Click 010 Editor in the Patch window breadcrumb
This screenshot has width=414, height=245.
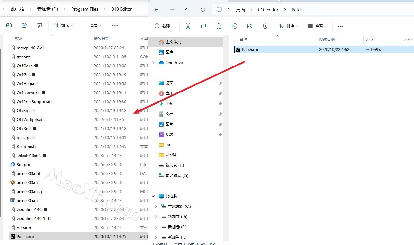[x=268, y=10]
